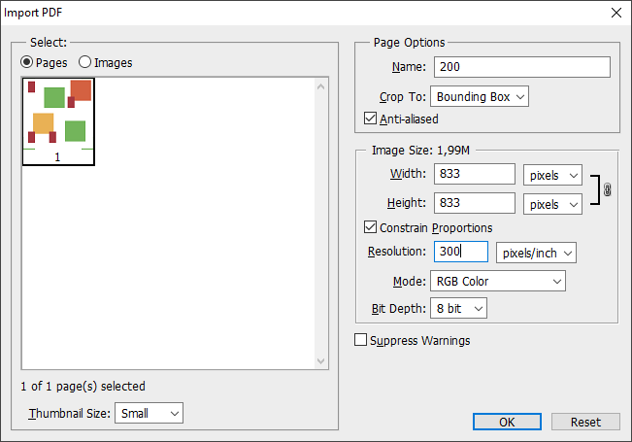632x442 pixels.
Task: Select the Pages radio button
Action: coord(27,62)
